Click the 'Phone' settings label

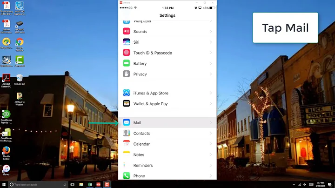point(139,176)
